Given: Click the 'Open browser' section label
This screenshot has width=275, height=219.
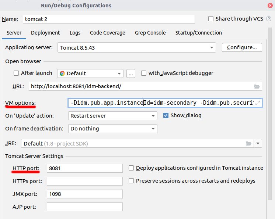Looking at the screenshot, I should [x=23, y=61].
